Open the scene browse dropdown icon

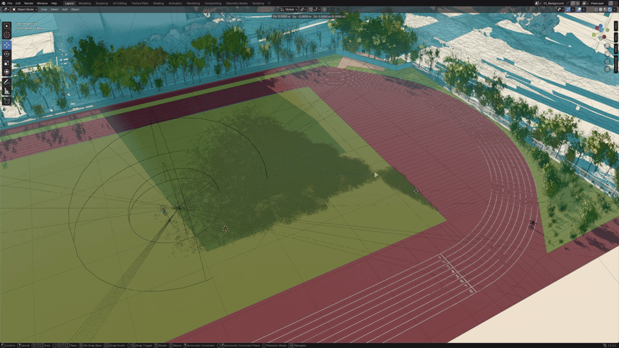click(x=538, y=3)
